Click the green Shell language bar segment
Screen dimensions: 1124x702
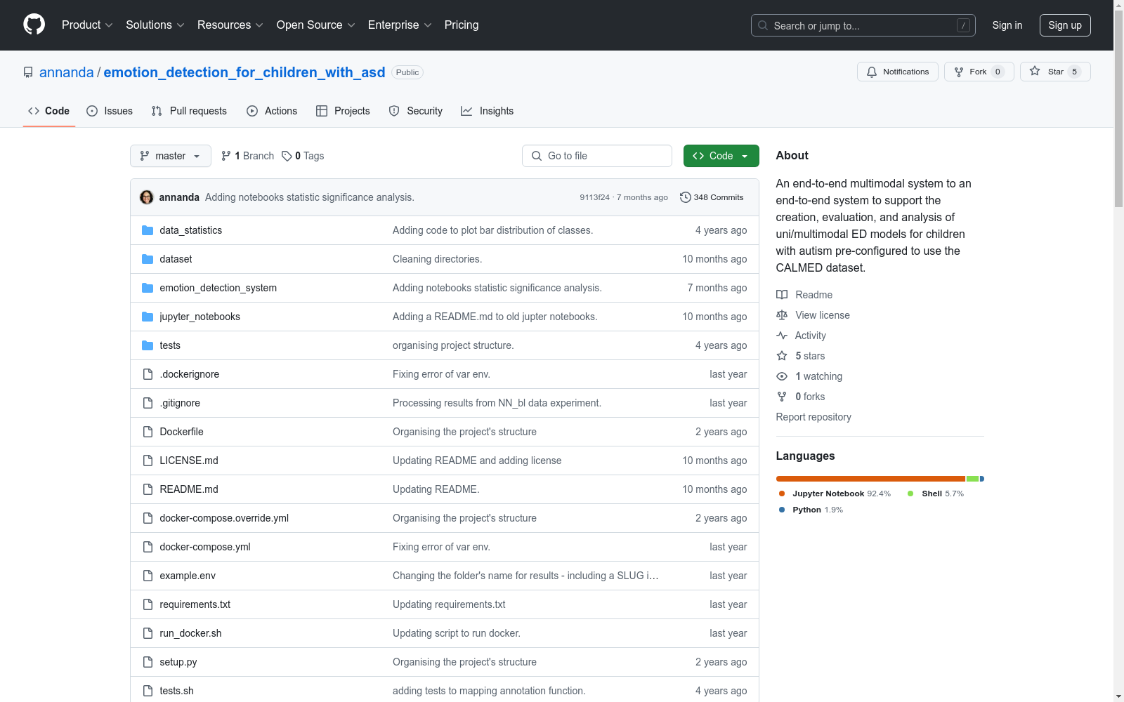[x=973, y=479]
